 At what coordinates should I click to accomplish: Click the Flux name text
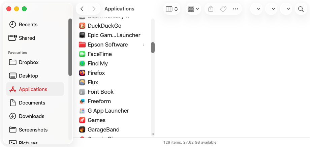93,82
